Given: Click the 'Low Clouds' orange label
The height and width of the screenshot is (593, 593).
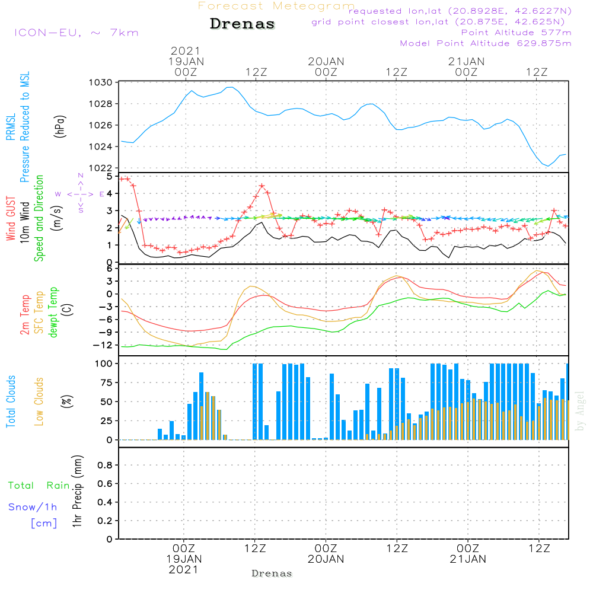Looking at the screenshot, I should pyautogui.click(x=39, y=401).
